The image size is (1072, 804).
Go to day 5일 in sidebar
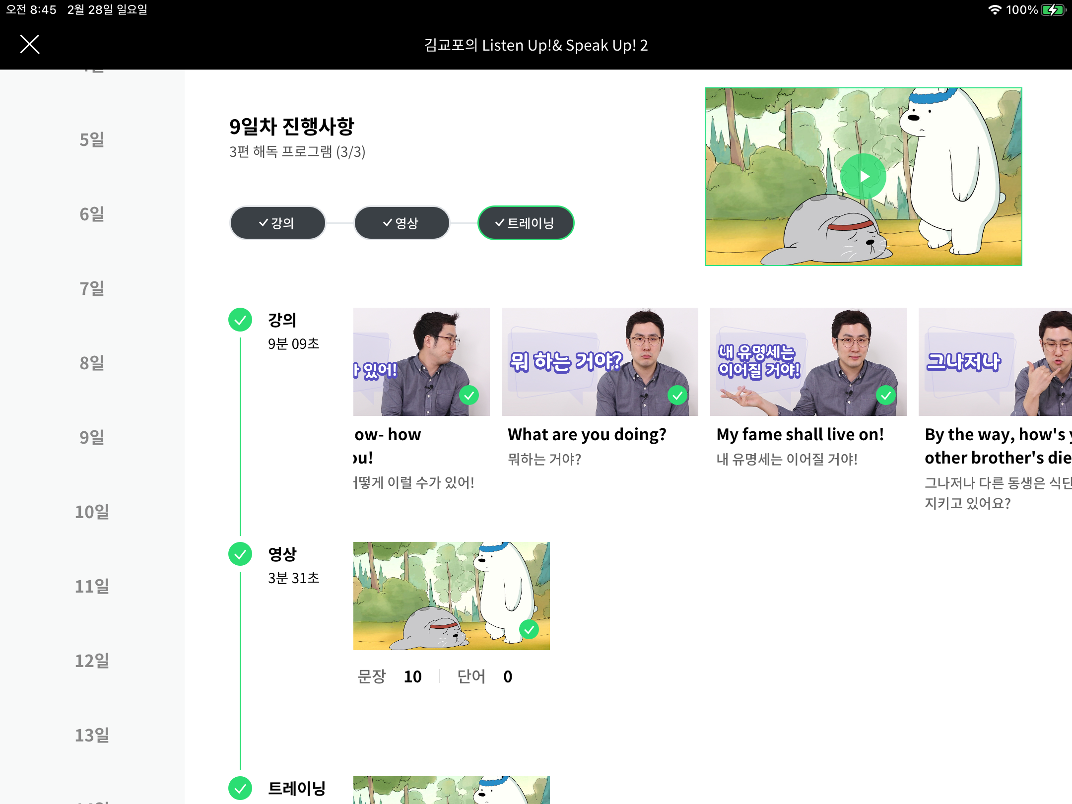(92, 139)
